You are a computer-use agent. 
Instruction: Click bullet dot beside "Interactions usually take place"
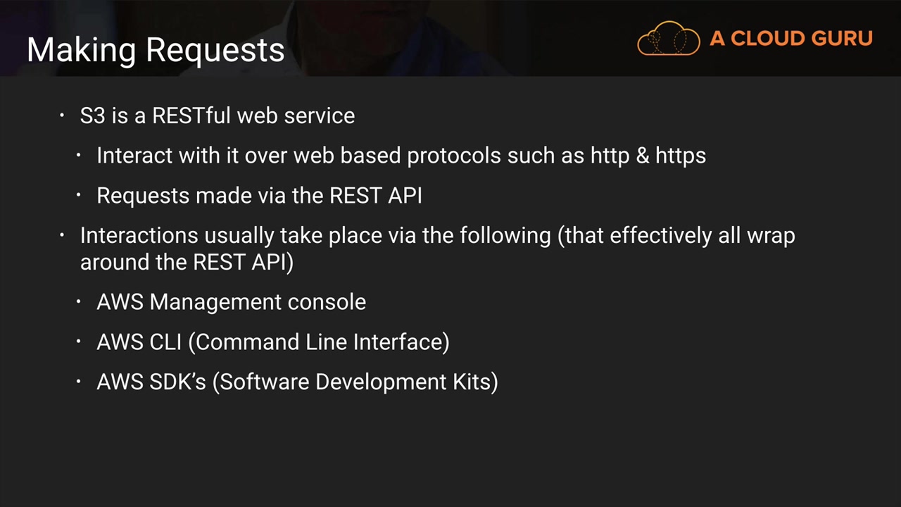tap(62, 234)
